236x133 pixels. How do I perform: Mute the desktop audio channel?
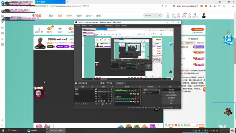[x=135, y=101]
